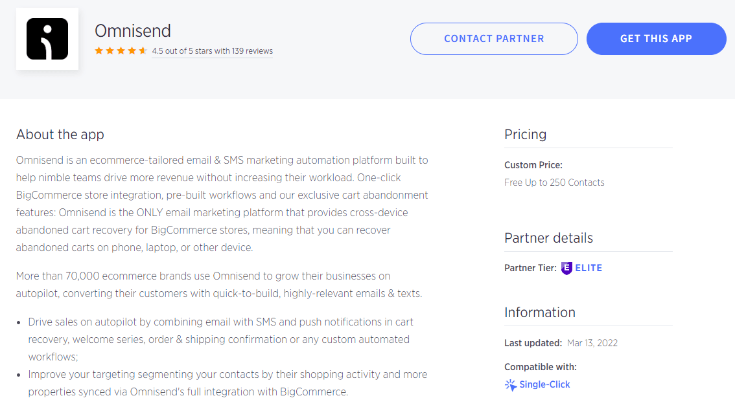The height and width of the screenshot is (398, 735).
Task: Open the Single-Click compatibility link
Action: click(x=544, y=384)
